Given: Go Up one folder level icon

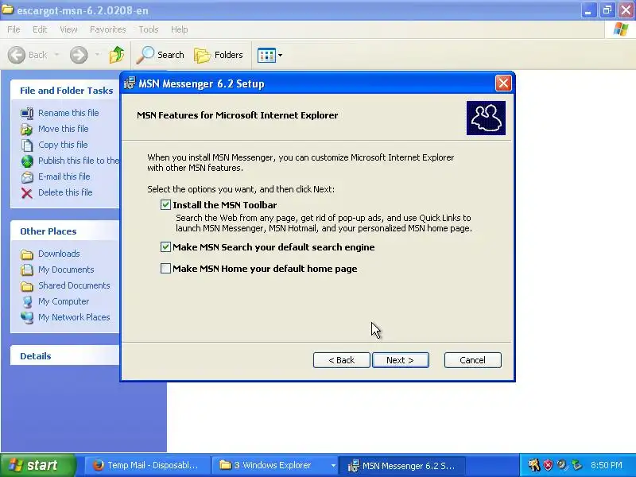Looking at the screenshot, I should [117, 55].
